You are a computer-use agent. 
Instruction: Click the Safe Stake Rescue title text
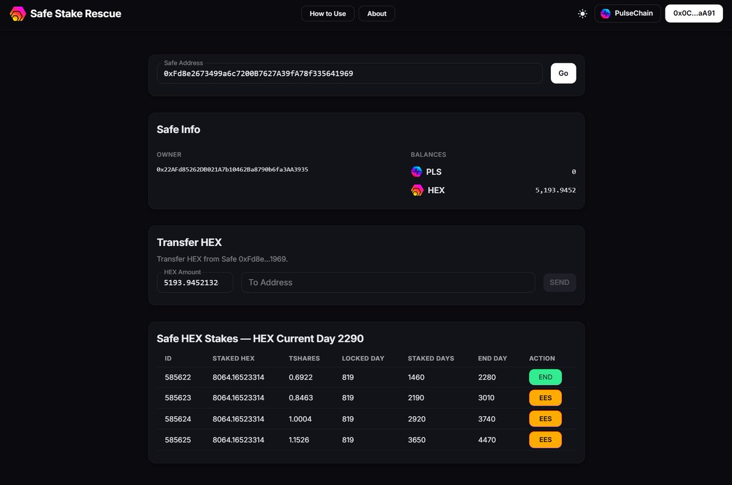pyautogui.click(x=76, y=13)
